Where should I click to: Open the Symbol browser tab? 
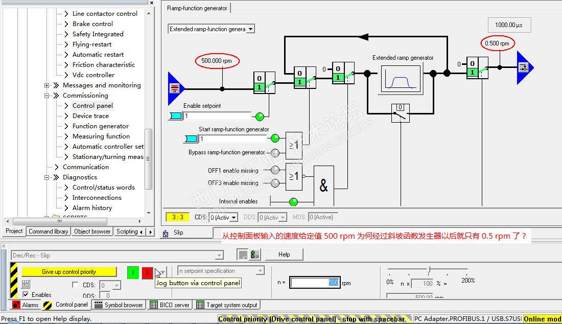click(119, 305)
